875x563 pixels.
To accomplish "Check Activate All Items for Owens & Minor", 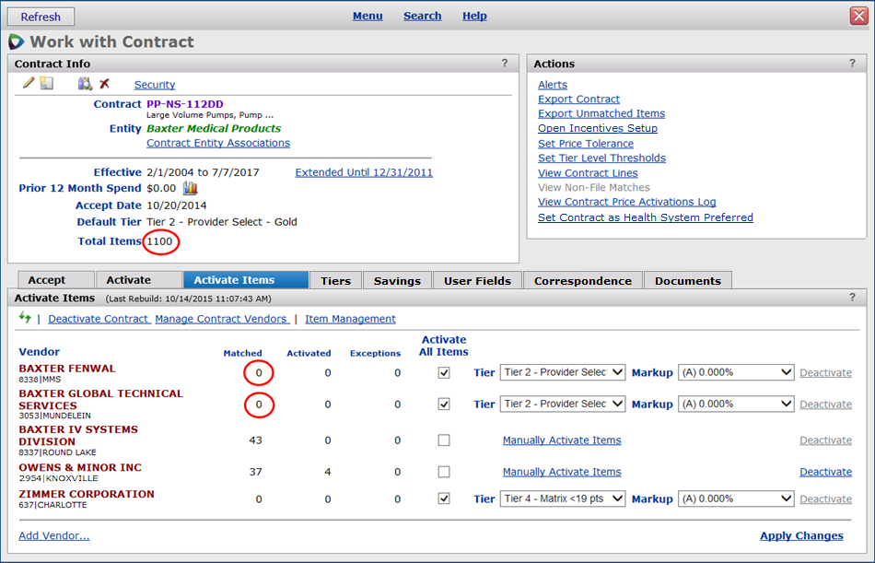I will [444, 472].
